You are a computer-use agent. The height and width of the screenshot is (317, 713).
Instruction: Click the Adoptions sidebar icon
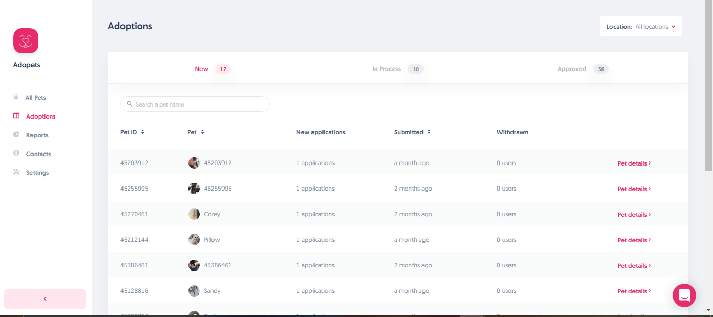(x=16, y=116)
